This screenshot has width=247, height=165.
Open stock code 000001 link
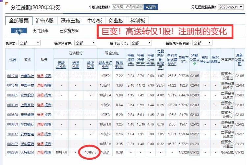(x=13, y=124)
